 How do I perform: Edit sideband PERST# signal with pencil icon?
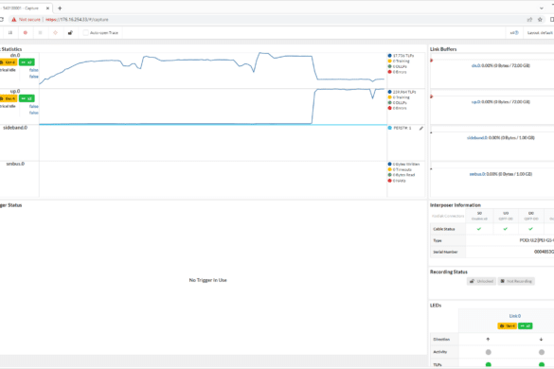pos(421,128)
